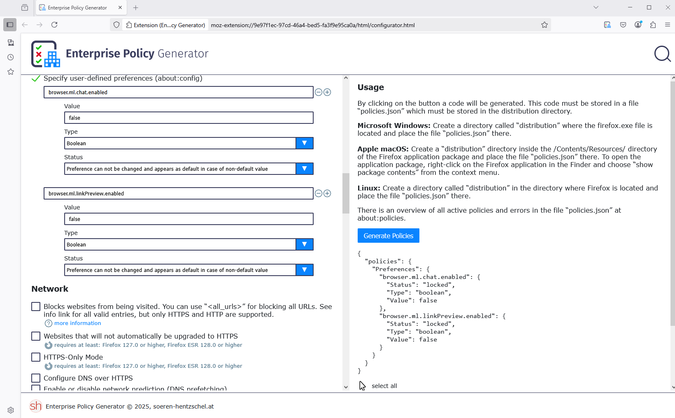The height and width of the screenshot is (418, 675).
Task: Uncheck Specify user-defined preferences policy
Action: coord(36,78)
